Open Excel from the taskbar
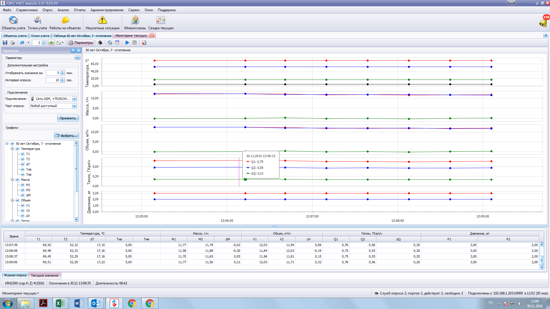550x309 pixels. click(60, 303)
